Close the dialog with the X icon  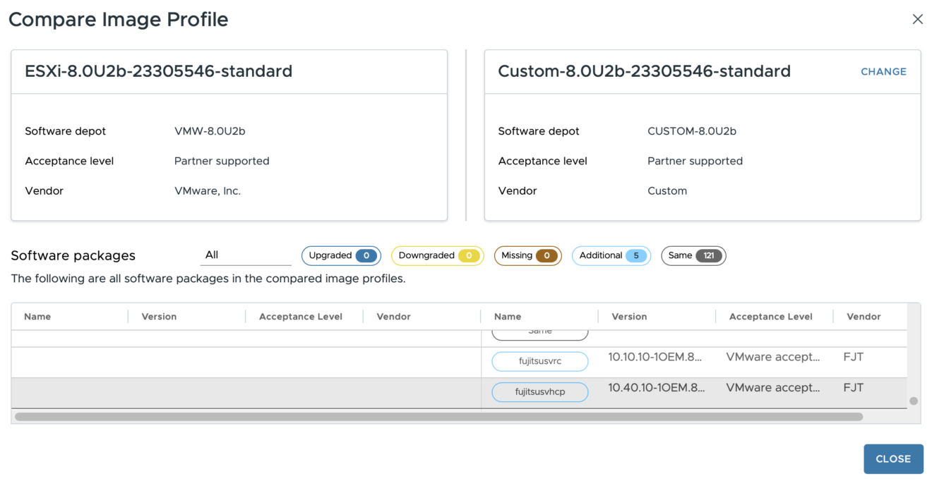click(x=917, y=19)
